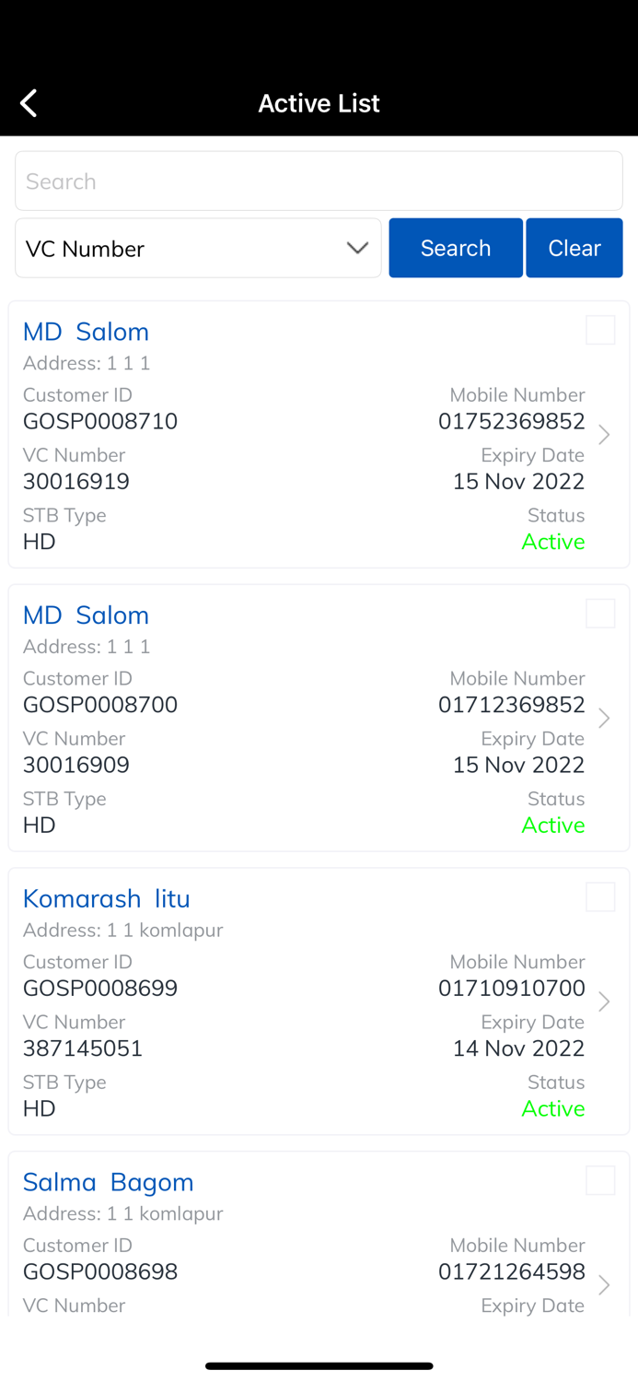Tap the home indicator bar
Image resolution: width=638 pixels, height=1382 pixels.
tap(319, 1365)
